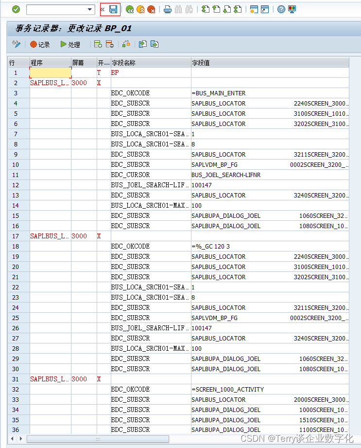Image resolution: width=361 pixels, height=448 pixels.
Task: Click the 处理 process button
Action: click(70, 45)
